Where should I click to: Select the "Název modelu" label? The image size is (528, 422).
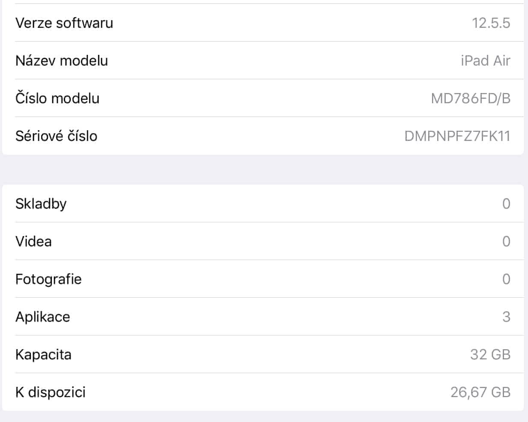(62, 60)
